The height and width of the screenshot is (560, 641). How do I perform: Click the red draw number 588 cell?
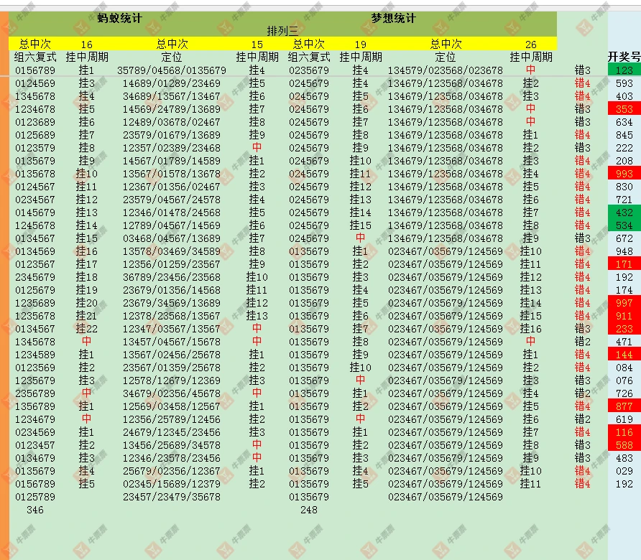(x=624, y=445)
